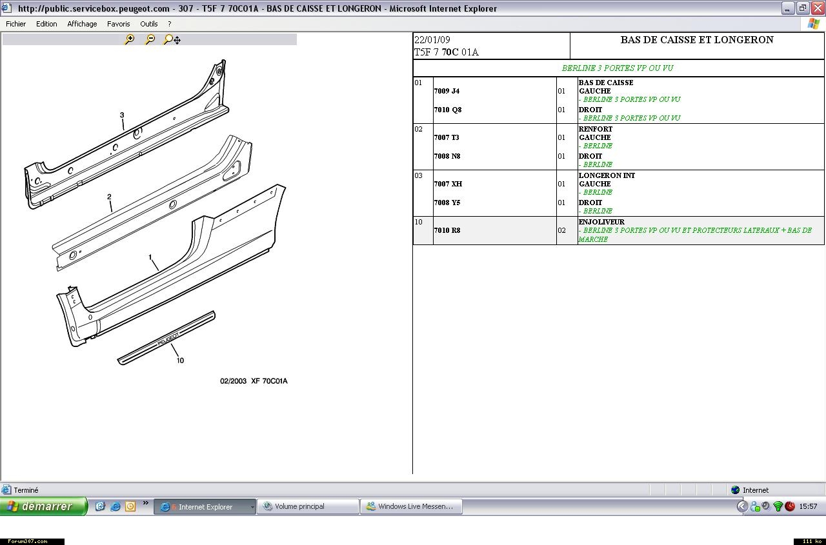The image size is (826, 545).
Task: Switch to Windows Live Messenger taskbar window
Action: (411, 506)
